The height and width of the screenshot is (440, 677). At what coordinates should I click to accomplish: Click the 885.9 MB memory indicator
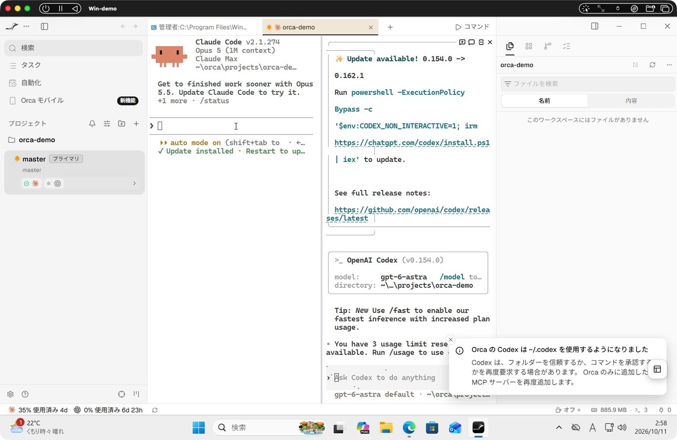click(x=609, y=410)
